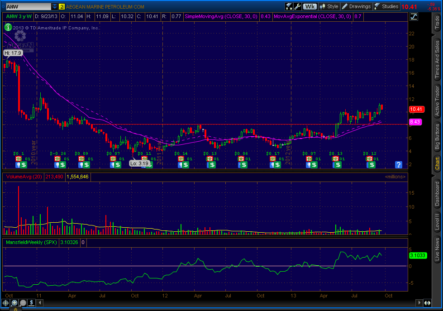
Task: Click the yellow number 2 link indicator
Action: click(62, 7)
